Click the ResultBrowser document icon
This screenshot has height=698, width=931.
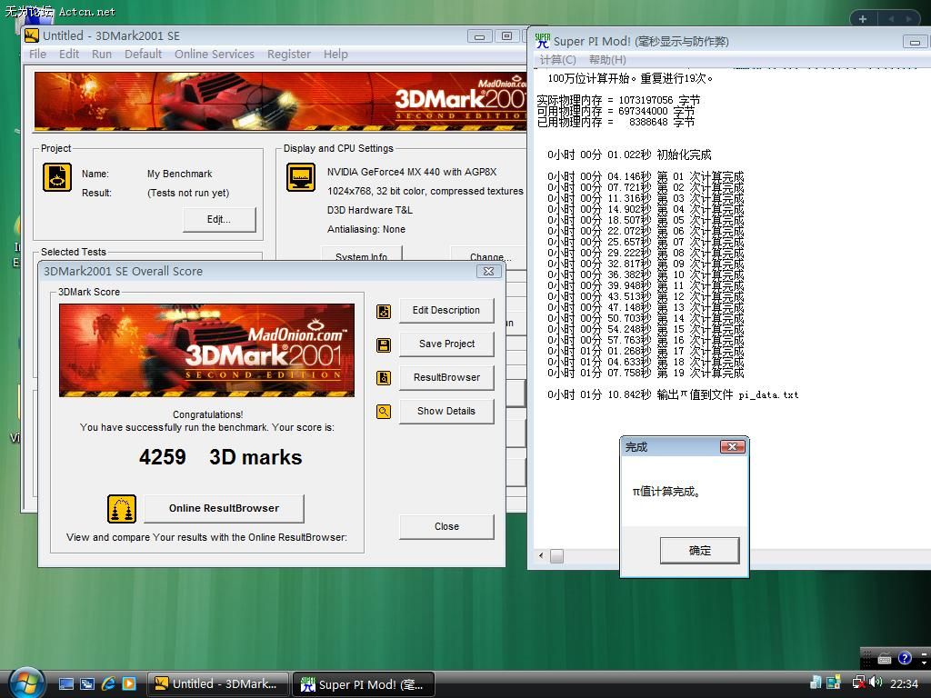click(384, 377)
